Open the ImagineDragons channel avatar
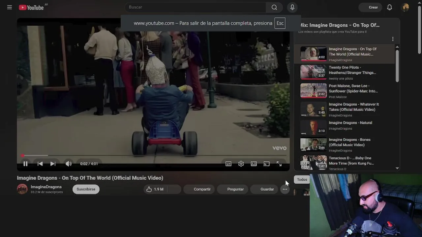422x237 pixels. coord(22,189)
